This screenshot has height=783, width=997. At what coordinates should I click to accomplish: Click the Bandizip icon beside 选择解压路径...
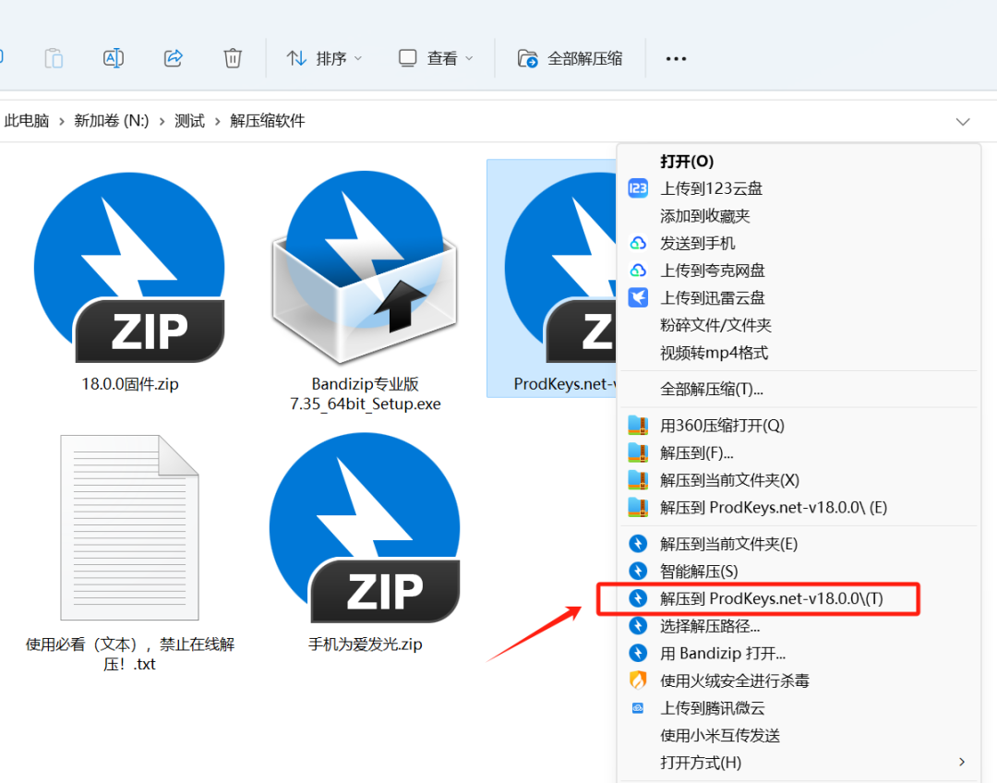[638, 626]
